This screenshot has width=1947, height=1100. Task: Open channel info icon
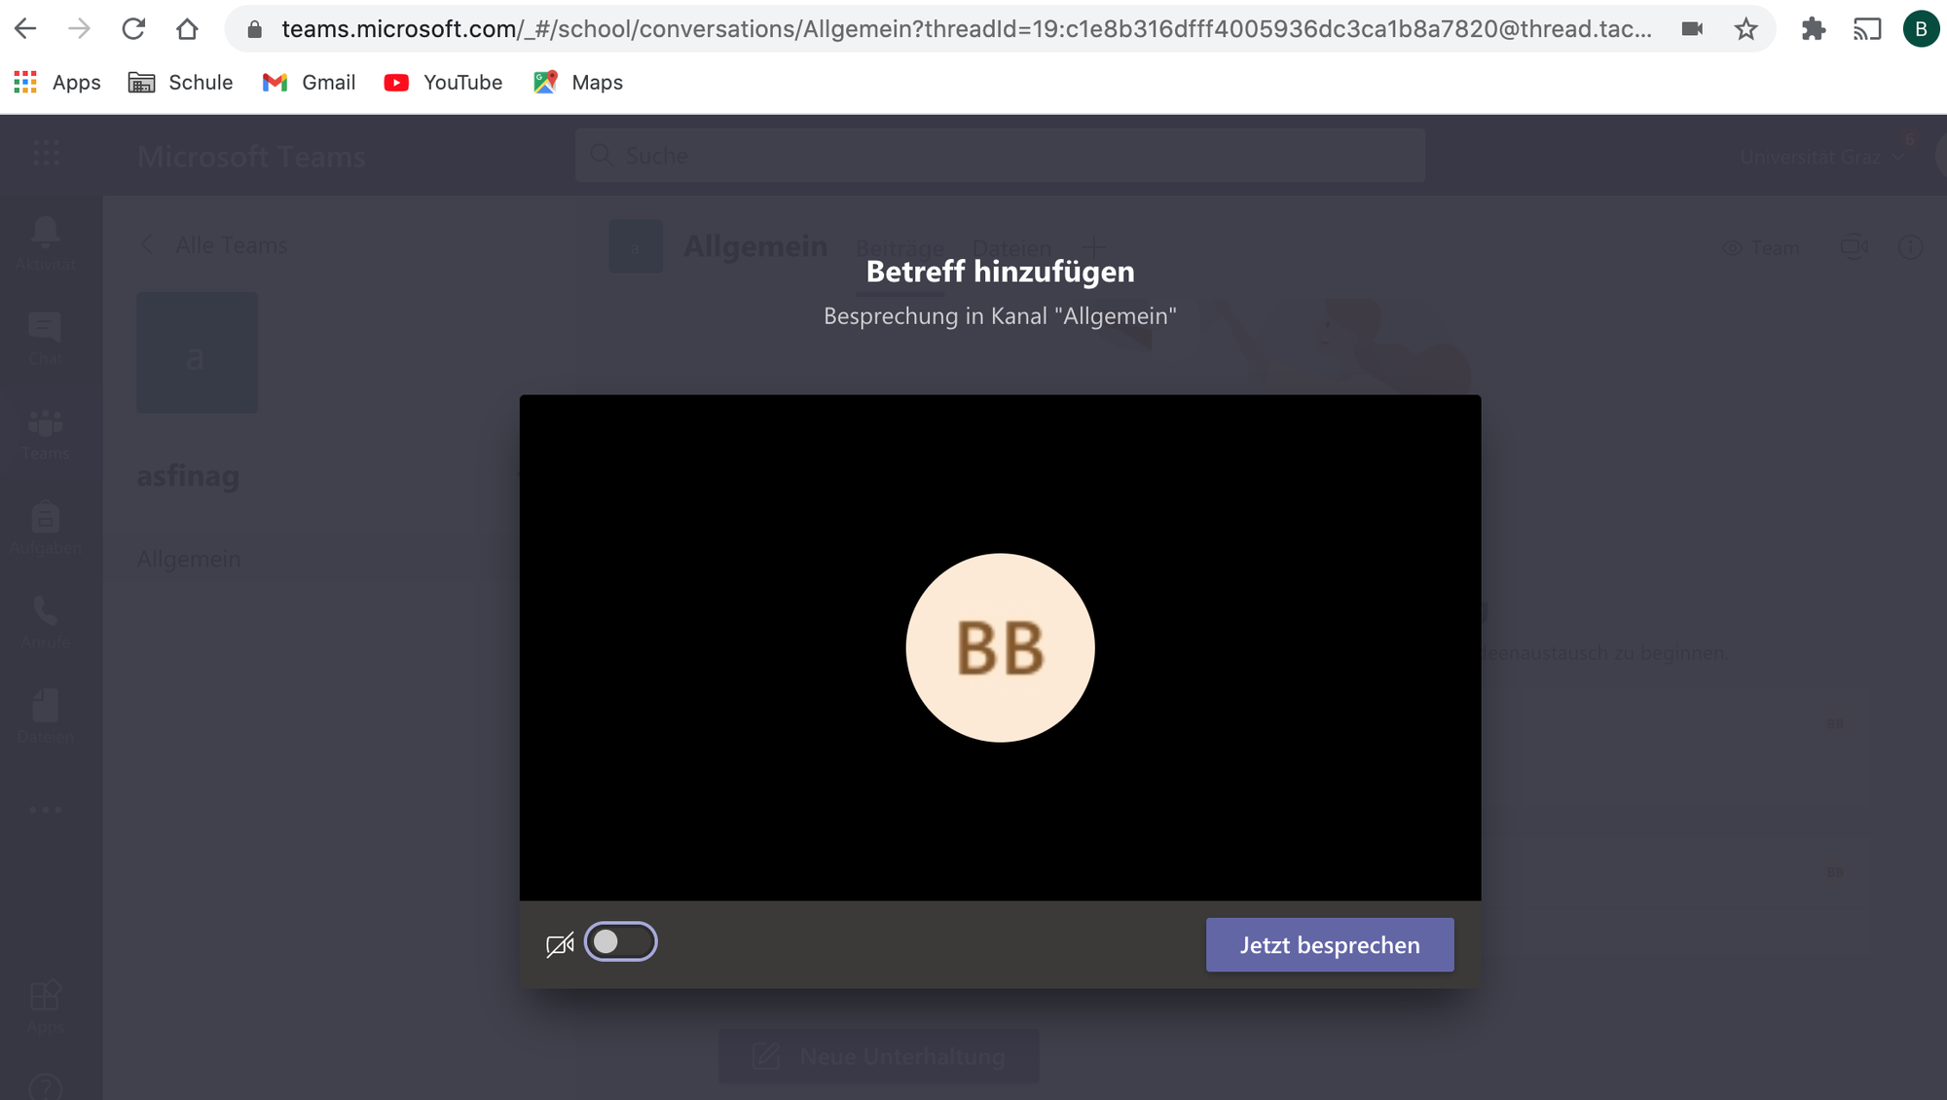click(1910, 247)
